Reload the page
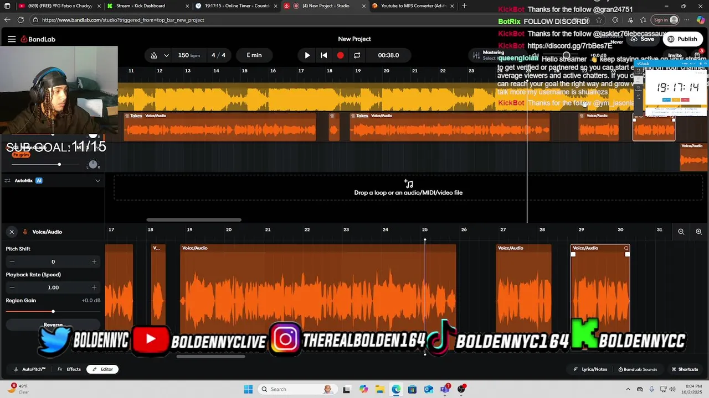The height and width of the screenshot is (398, 709). point(20,20)
